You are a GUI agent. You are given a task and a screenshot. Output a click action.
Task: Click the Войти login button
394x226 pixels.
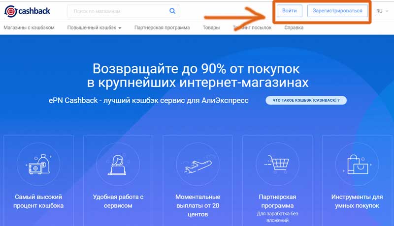pos(290,11)
